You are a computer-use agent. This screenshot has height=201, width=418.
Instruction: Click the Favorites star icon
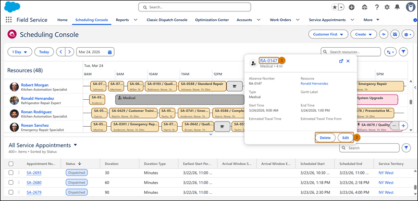click(335, 7)
